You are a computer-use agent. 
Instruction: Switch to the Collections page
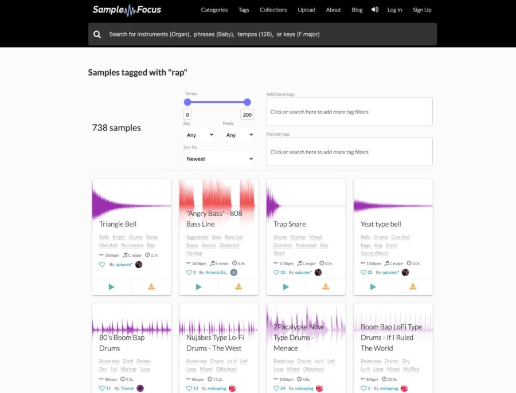click(273, 10)
